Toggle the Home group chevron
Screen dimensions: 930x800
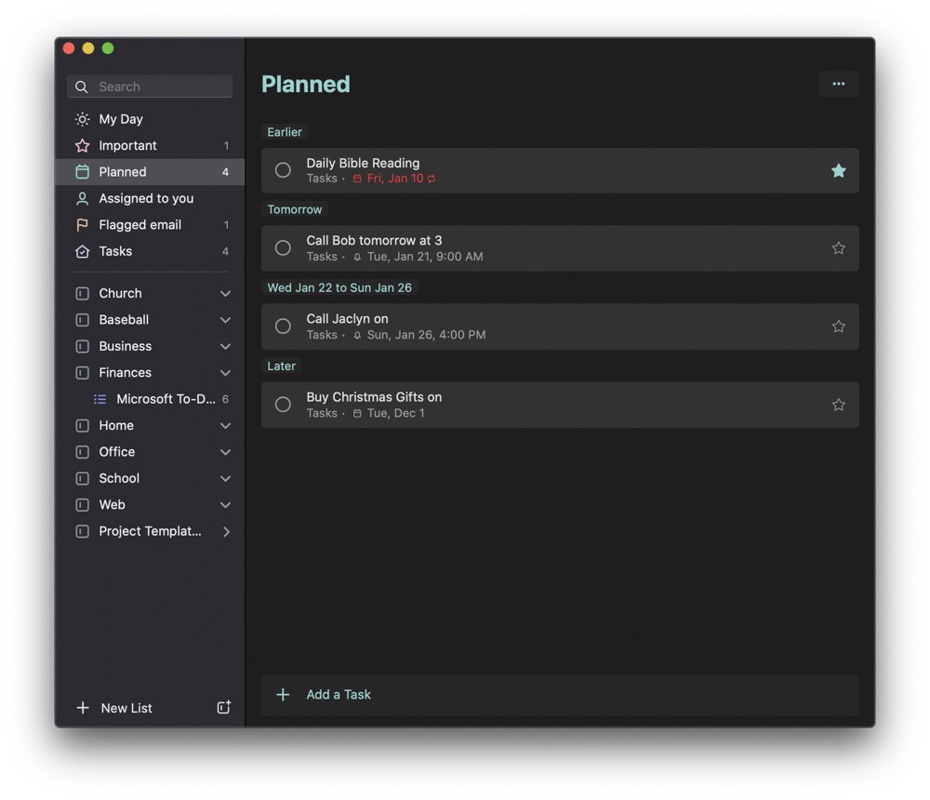coord(225,426)
